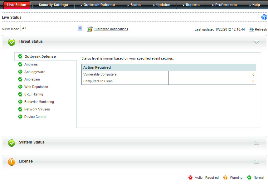268x185 pixels.
Task: Click the Refresh icon beside last updated time
Action: click(x=251, y=29)
